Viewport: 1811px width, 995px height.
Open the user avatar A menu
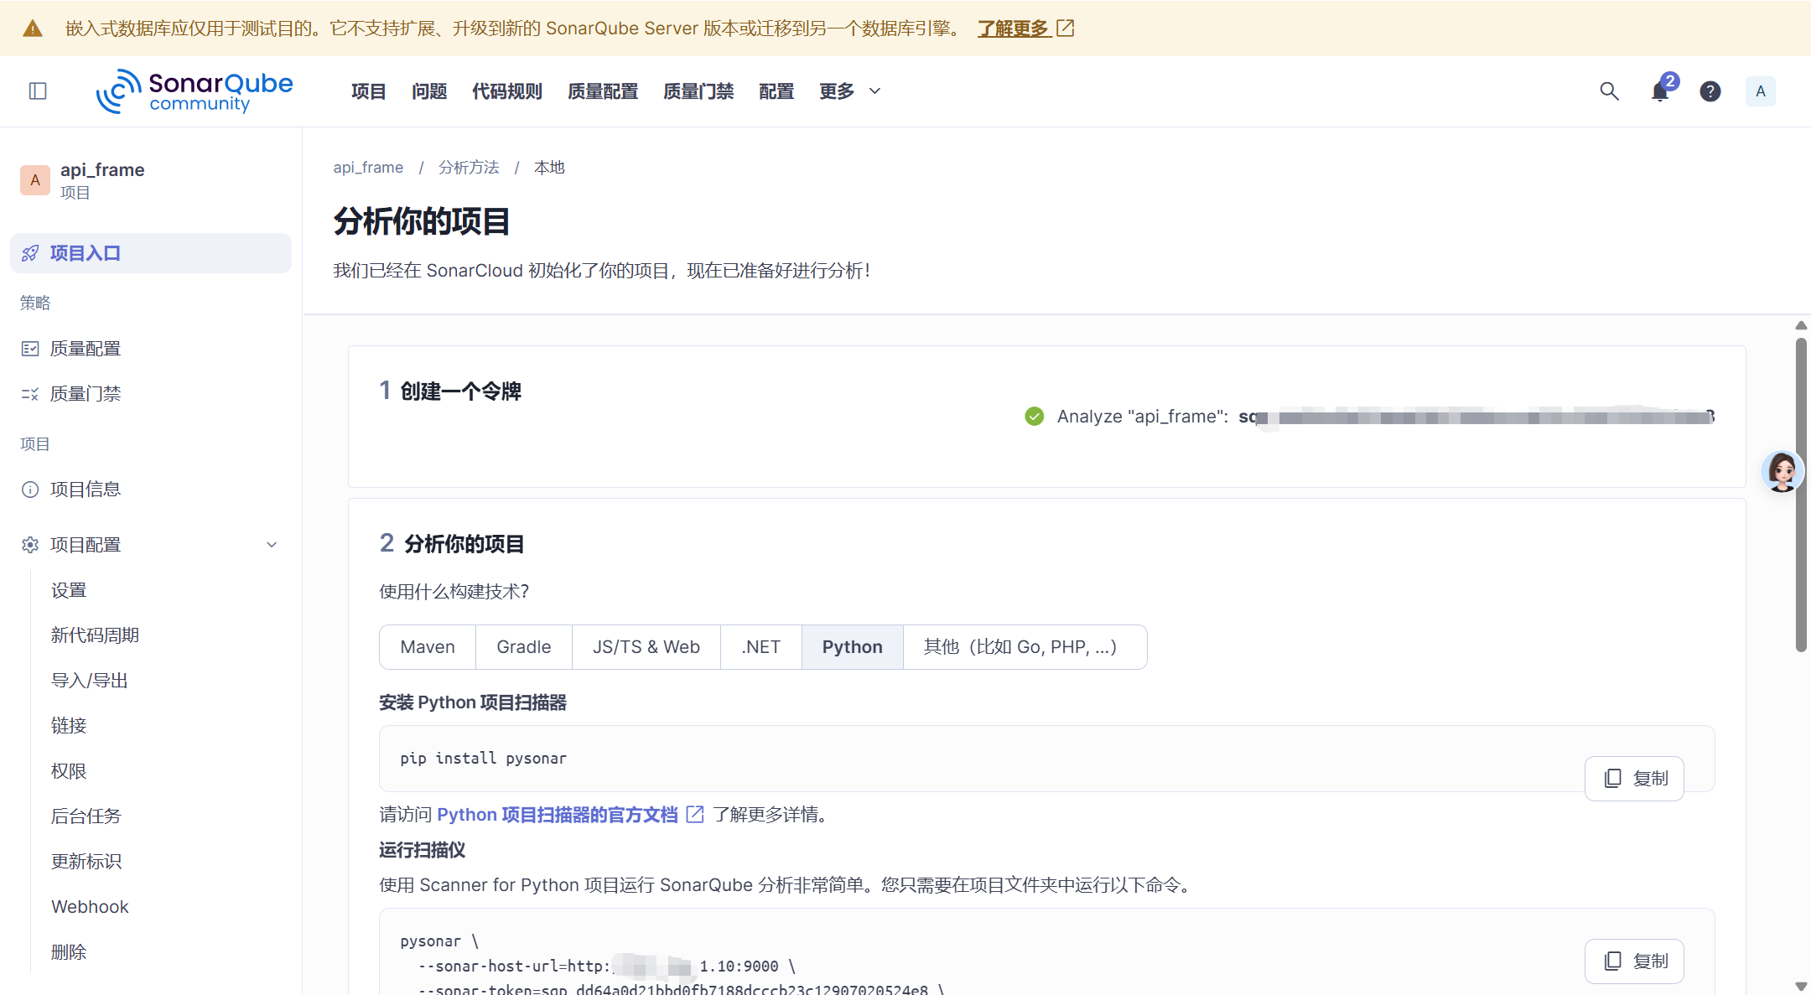click(1760, 91)
